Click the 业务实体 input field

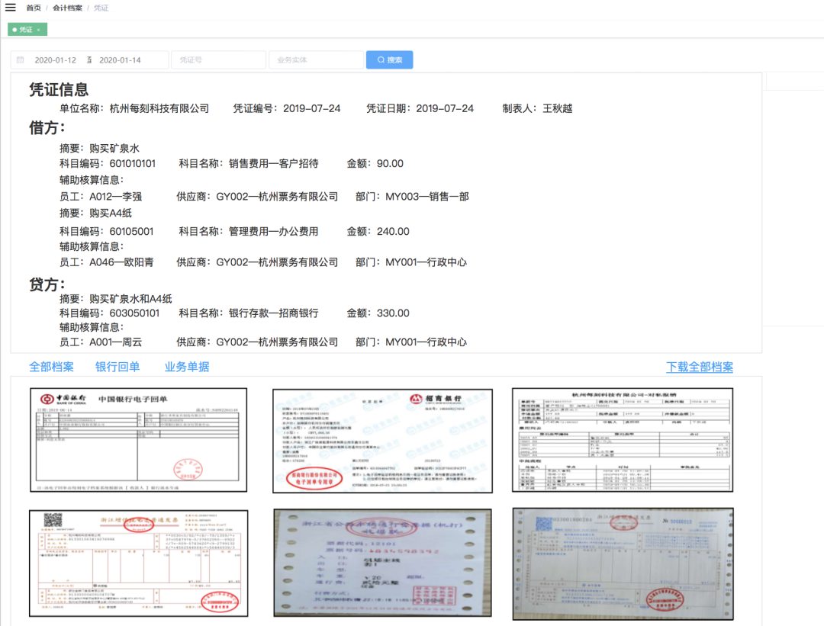pyautogui.click(x=314, y=59)
